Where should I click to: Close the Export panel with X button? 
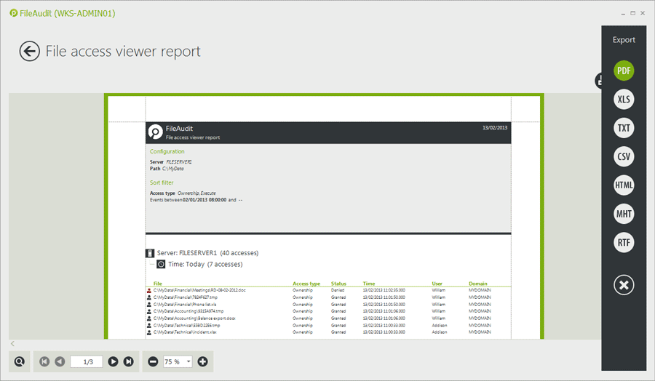click(x=624, y=285)
